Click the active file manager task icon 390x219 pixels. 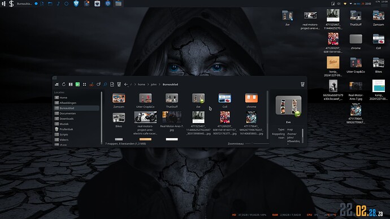point(118,3)
